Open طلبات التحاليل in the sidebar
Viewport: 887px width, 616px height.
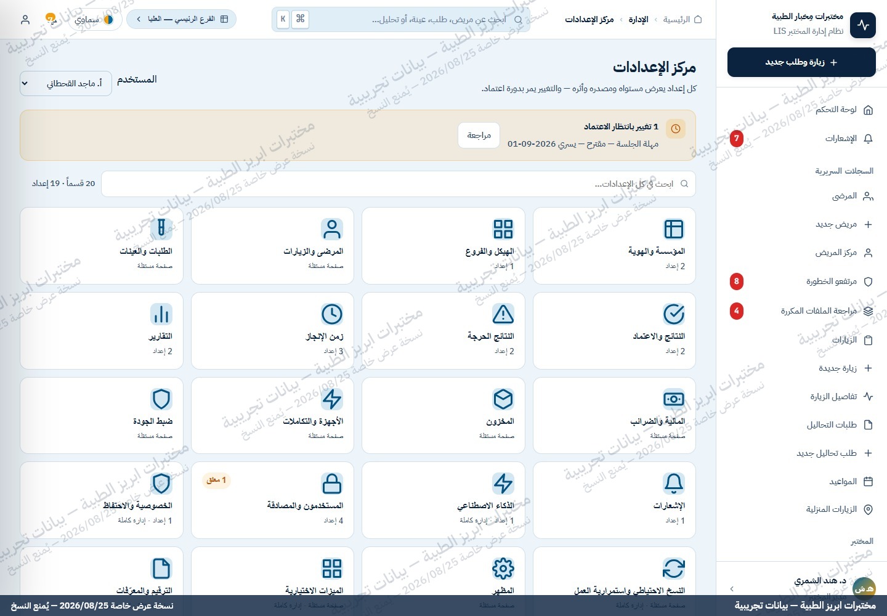801,425
